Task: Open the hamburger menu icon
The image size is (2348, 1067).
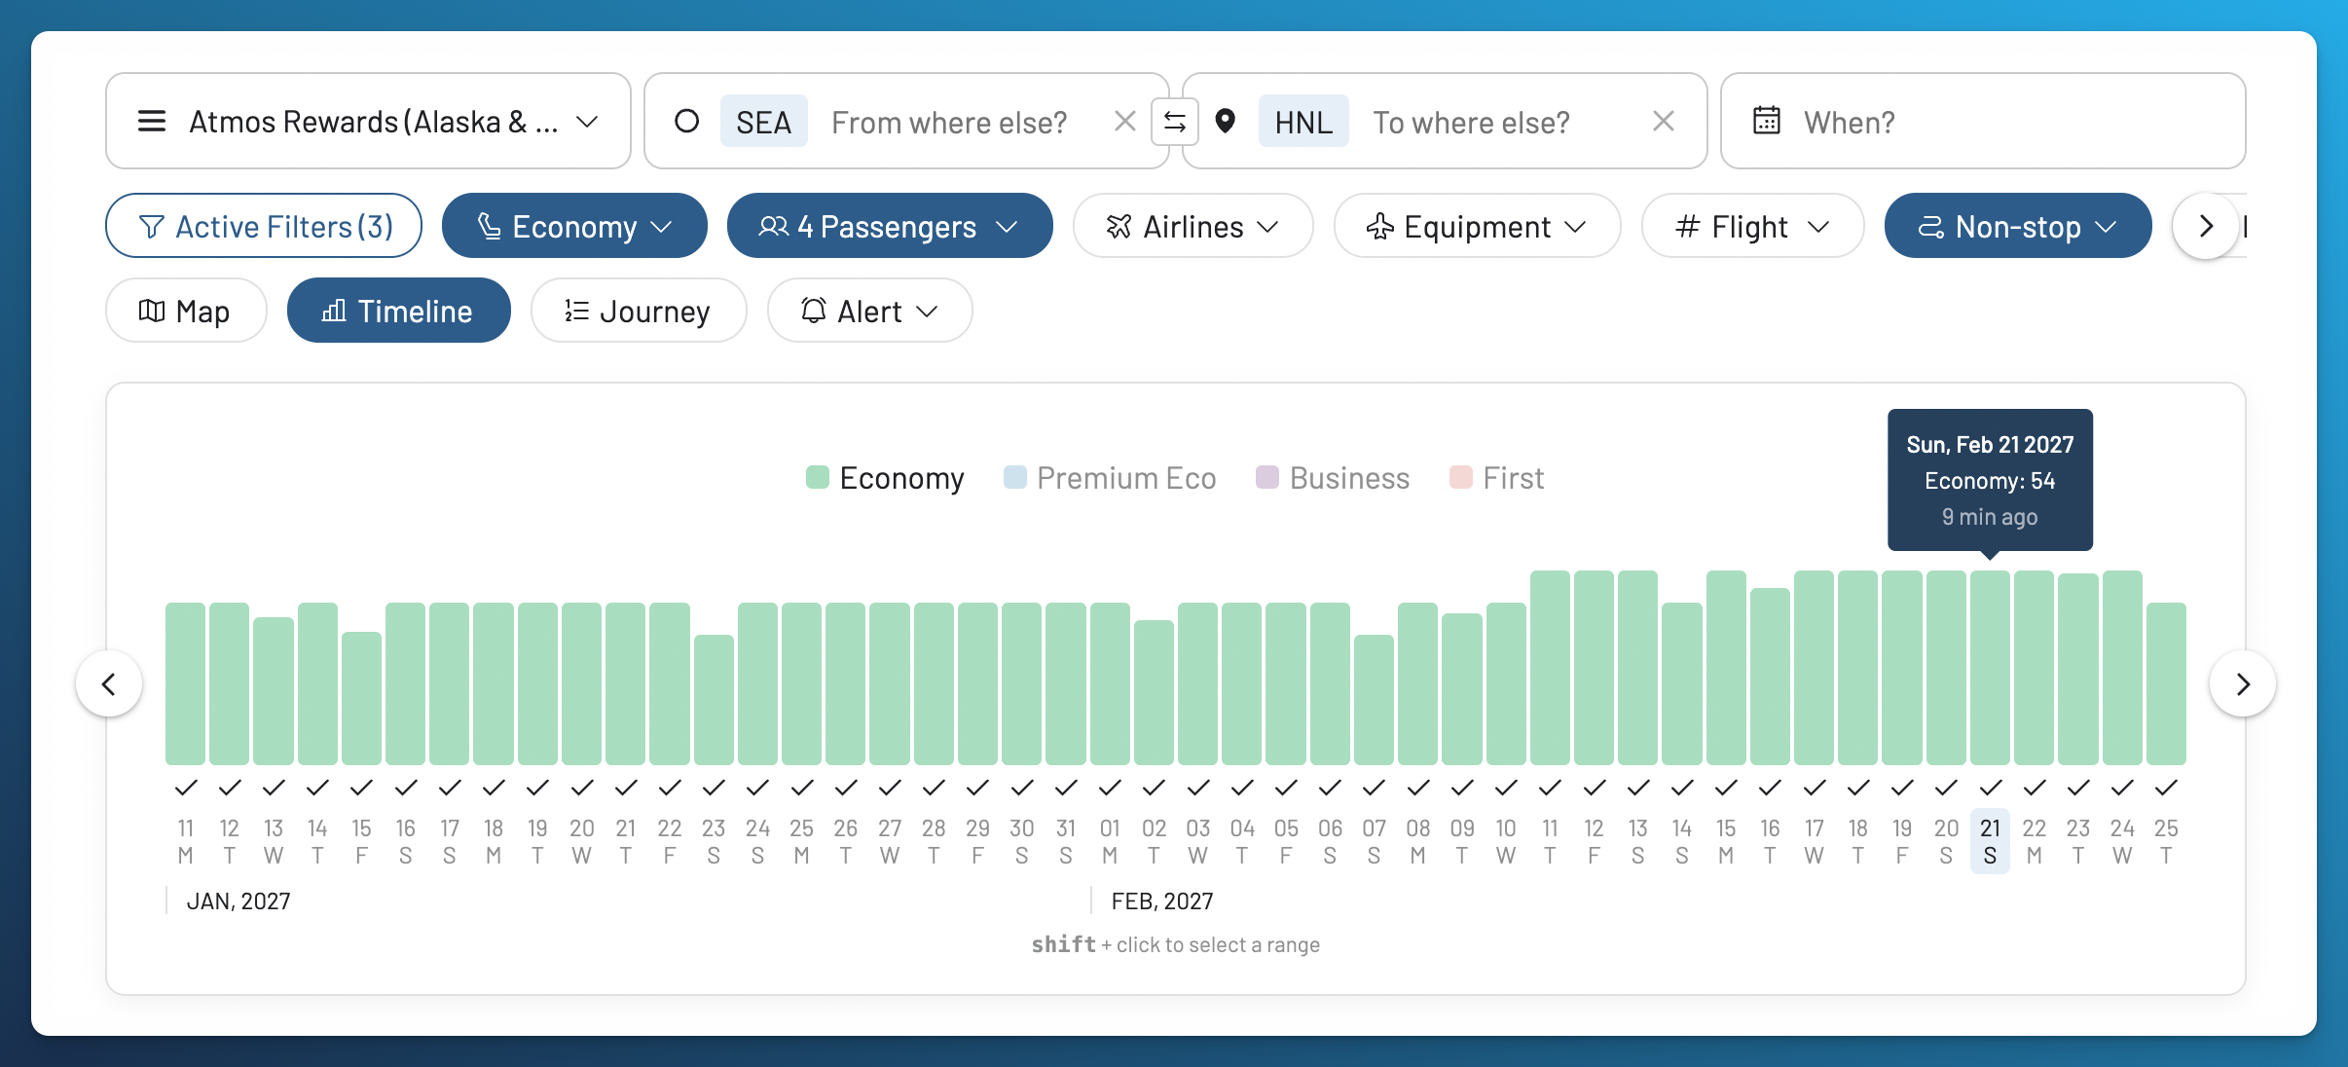Action: tap(152, 122)
